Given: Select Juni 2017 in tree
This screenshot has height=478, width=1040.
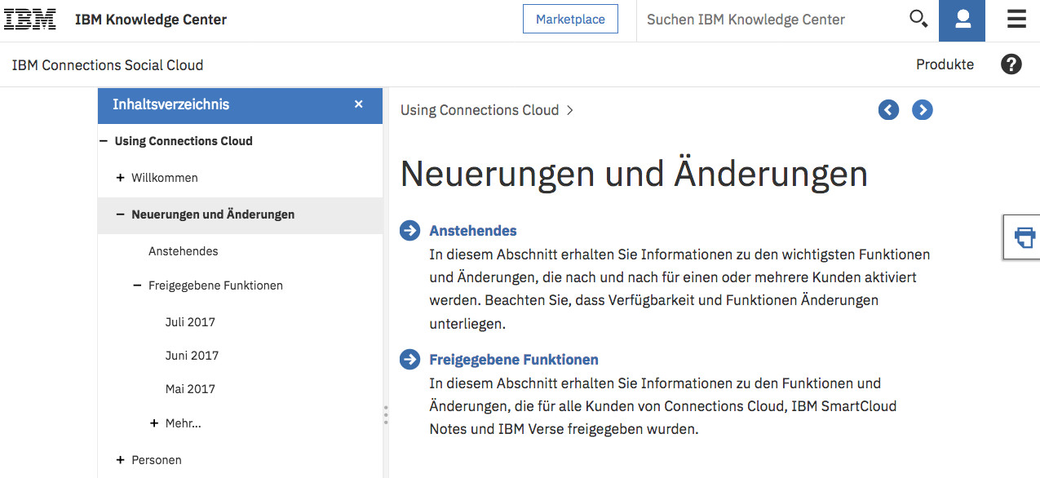Looking at the screenshot, I should click(x=192, y=356).
